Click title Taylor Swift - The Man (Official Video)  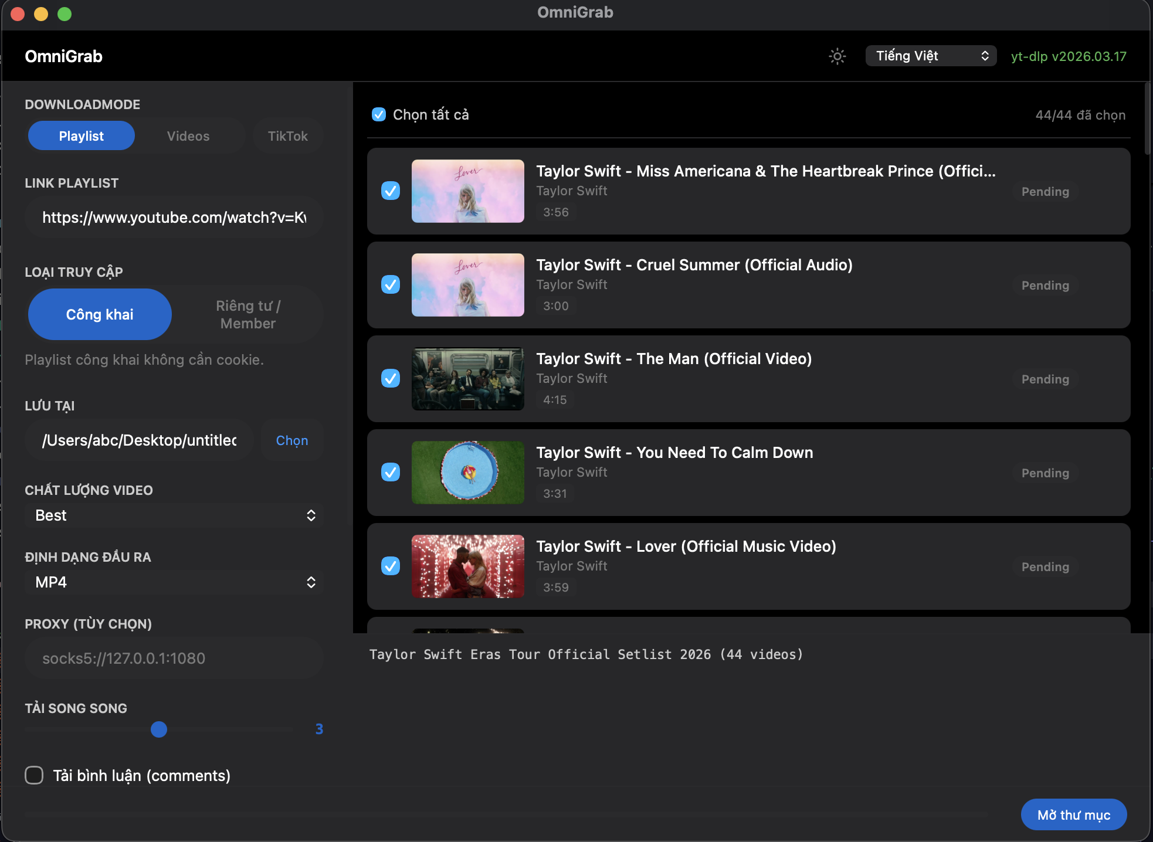pos(674,359)
